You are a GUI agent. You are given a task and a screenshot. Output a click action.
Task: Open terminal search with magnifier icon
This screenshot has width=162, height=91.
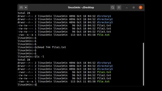113,7
